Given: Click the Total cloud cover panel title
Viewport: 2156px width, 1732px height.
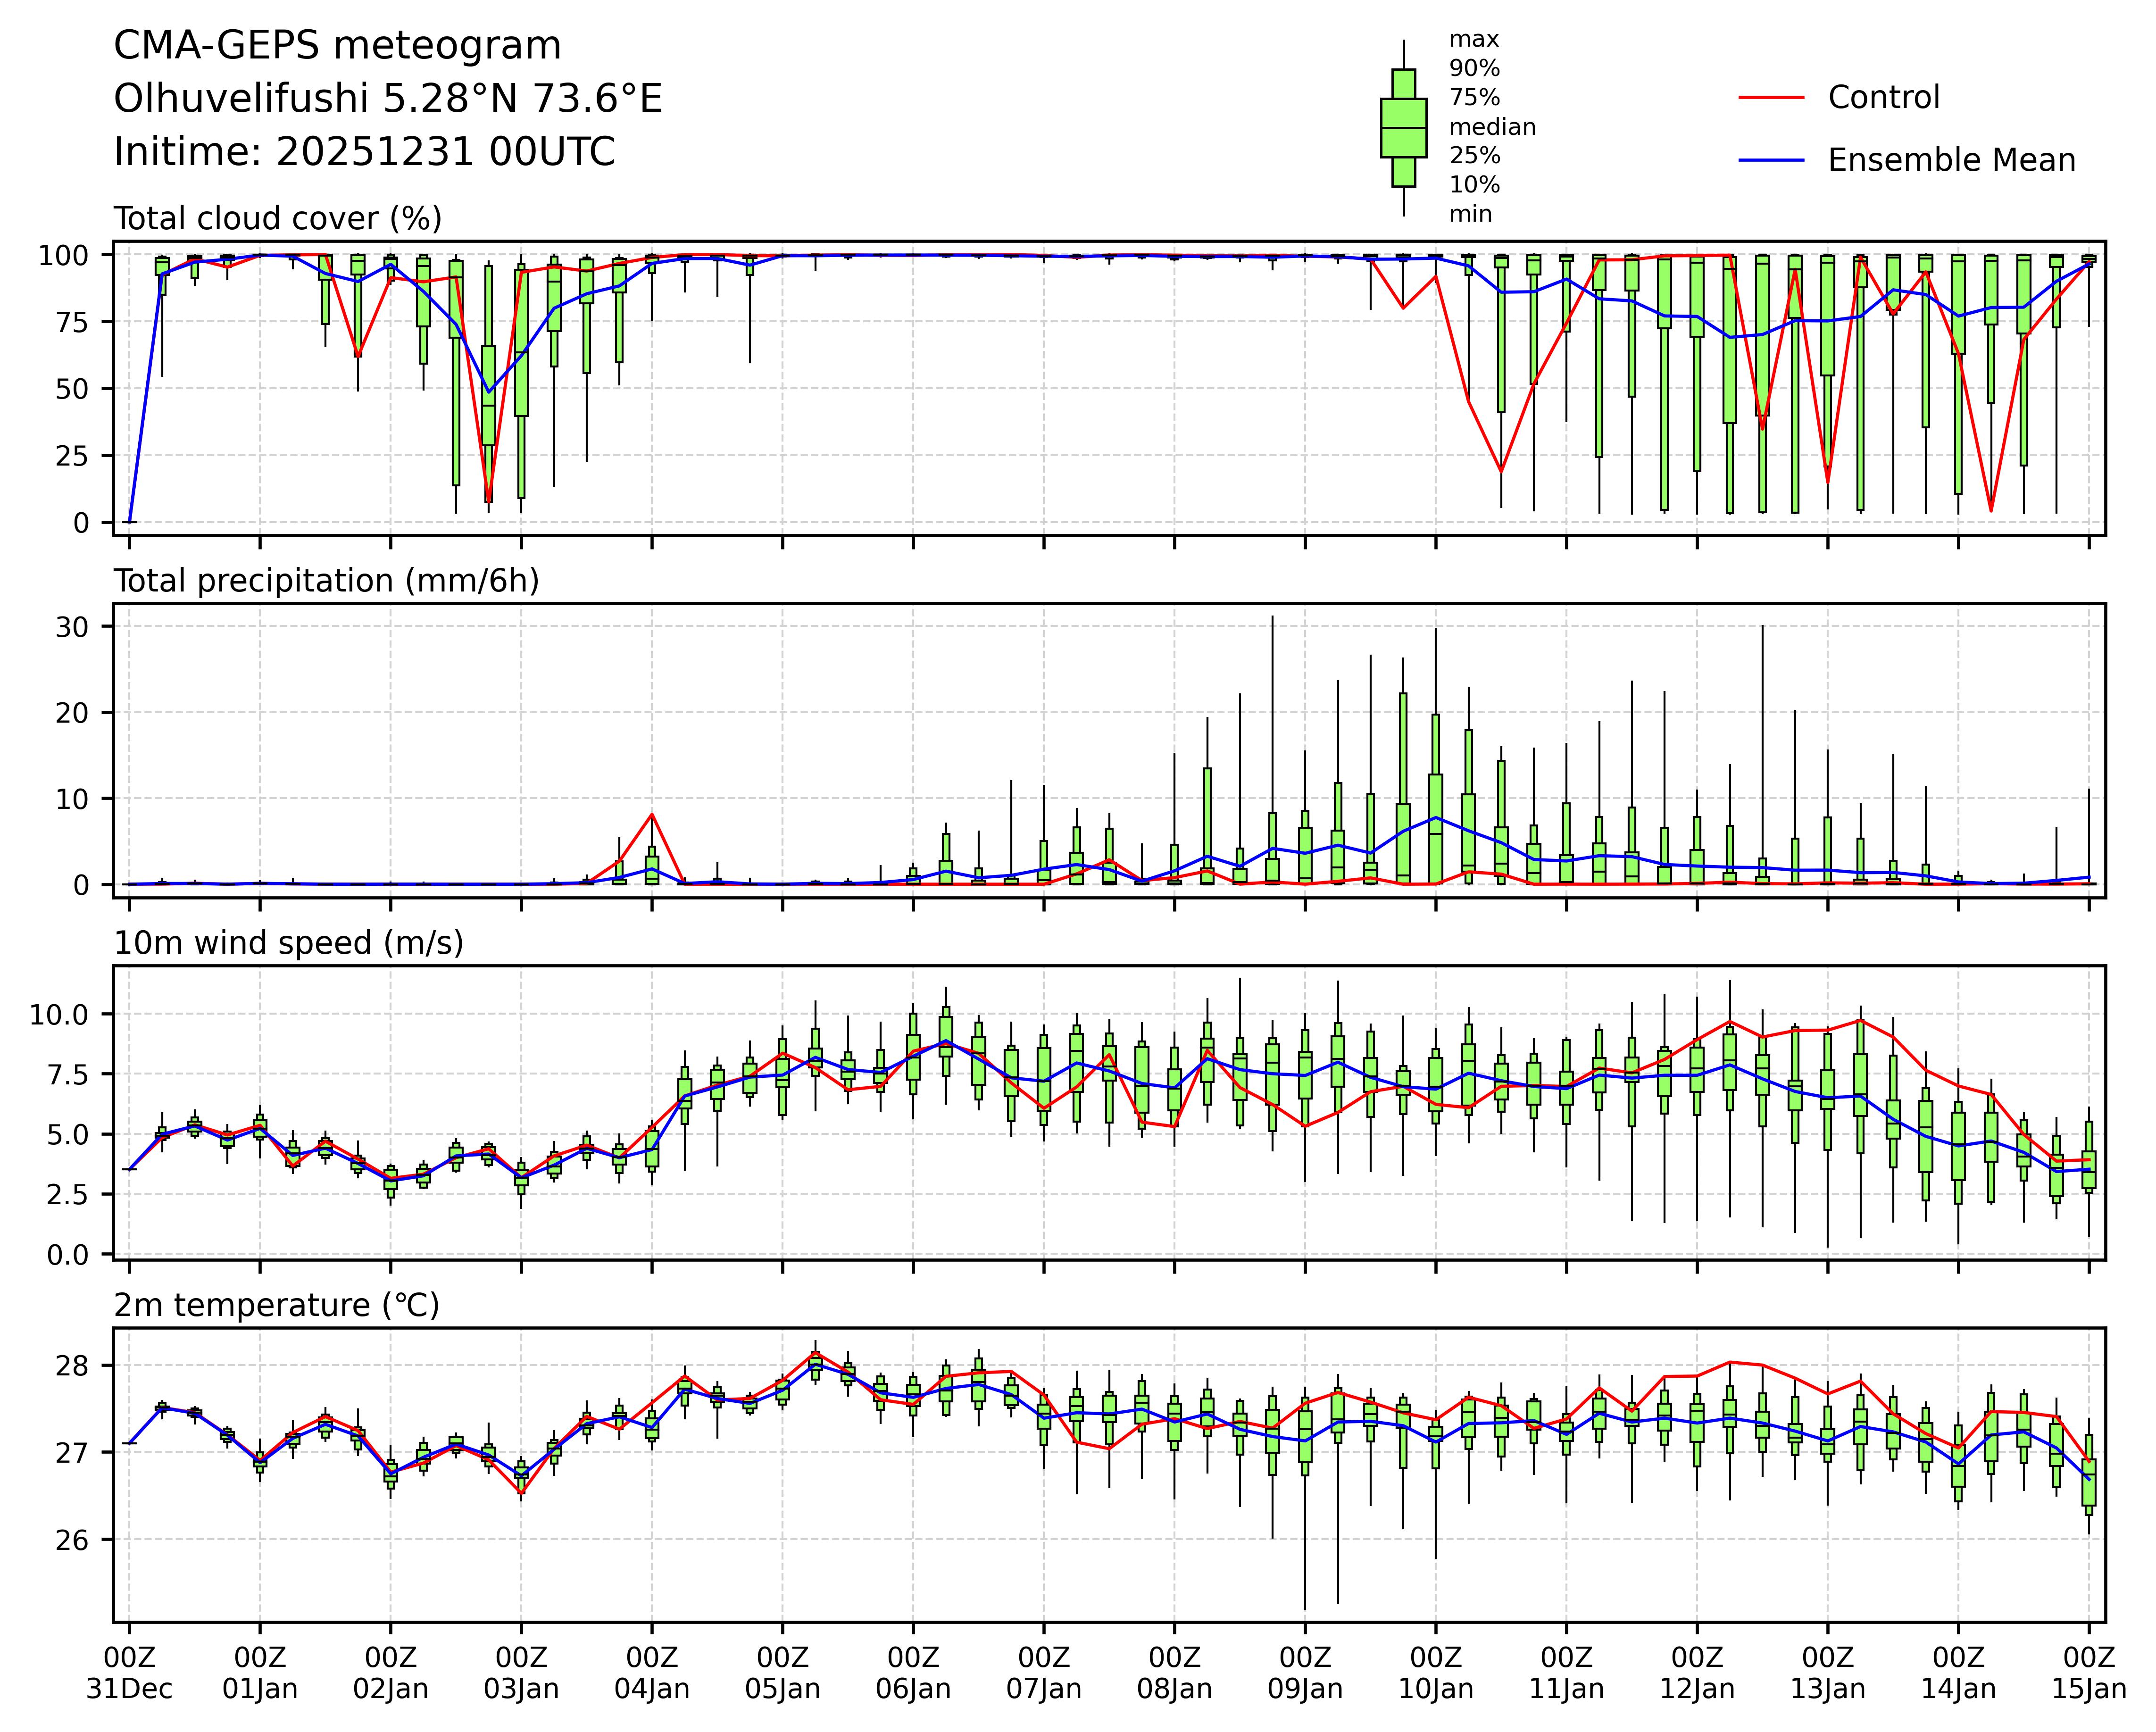Looking at the screenshot, I should coord(277,218).
